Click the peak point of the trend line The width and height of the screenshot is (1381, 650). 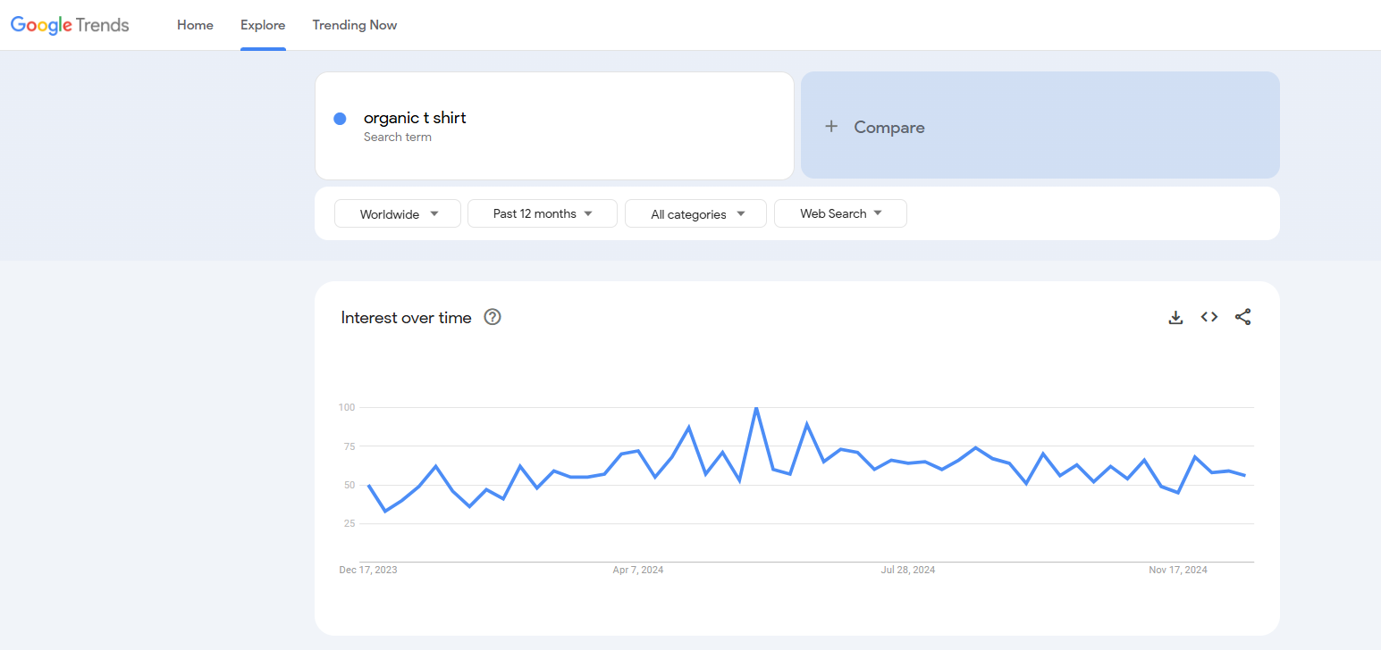click(756, 408)
